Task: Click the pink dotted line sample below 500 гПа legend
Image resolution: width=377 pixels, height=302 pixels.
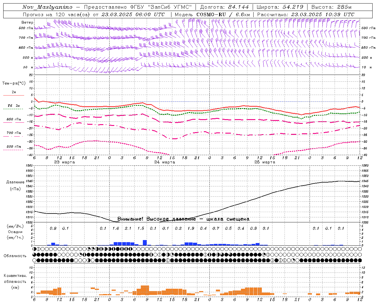Action: [13, 150]
